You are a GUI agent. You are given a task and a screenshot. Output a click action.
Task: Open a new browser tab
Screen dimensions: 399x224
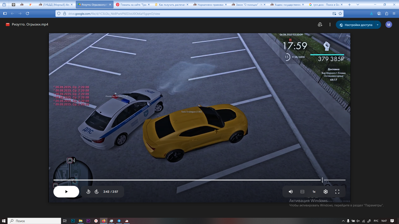click(349, 5)
